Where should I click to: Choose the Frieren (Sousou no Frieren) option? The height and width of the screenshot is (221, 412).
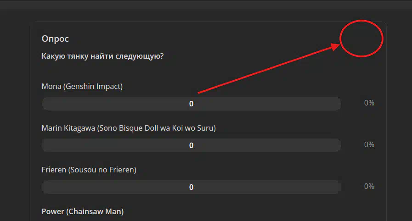pyautogui.click(x=89, y=170)
